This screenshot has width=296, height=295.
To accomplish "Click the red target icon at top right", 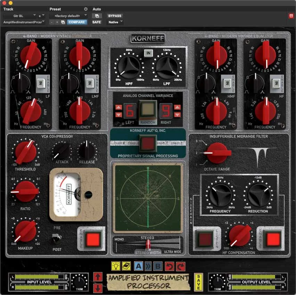I will pyautogui.click(x=291, y=16).
